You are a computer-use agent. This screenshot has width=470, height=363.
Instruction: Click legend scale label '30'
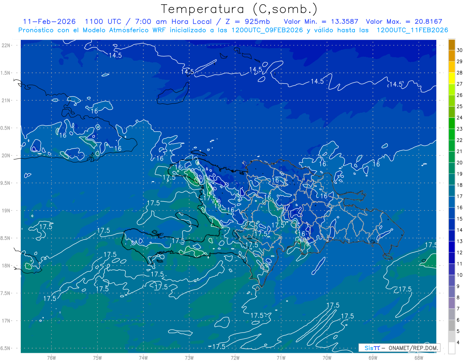[459, 50]
